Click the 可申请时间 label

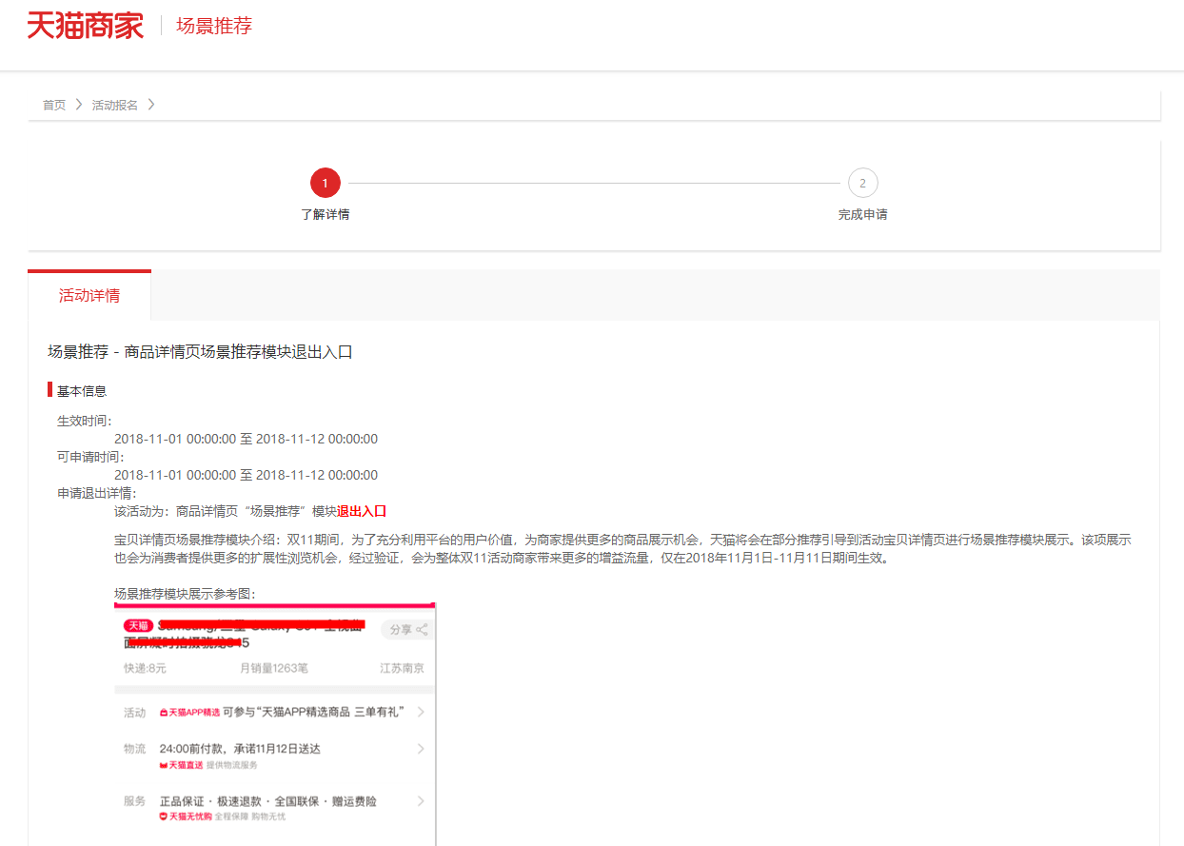90,457
